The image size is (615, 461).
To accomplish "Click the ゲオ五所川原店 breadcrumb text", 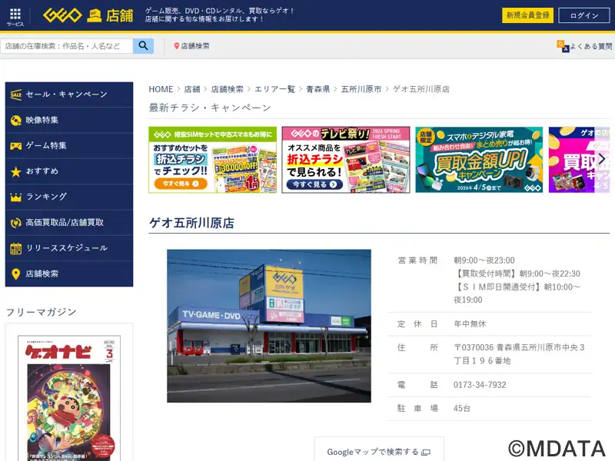I will point(421,89).
